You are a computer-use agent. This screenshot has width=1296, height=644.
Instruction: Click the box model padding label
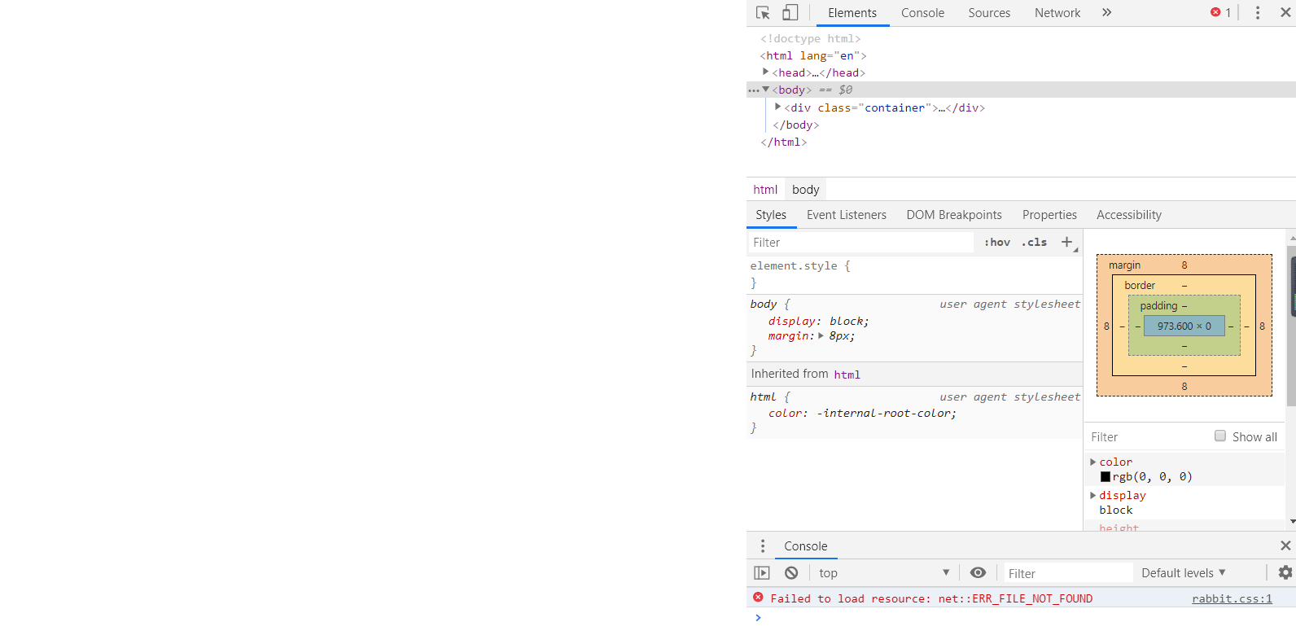coord(1158,306)
